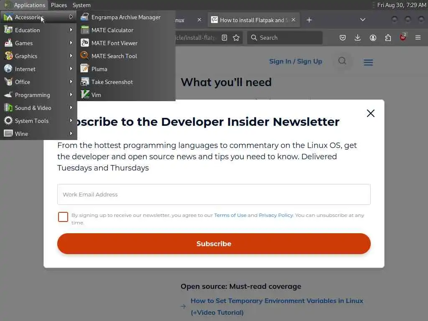Click Sign In / Sign Up link
Screen dimensions: 428x321
coord(296,61)
